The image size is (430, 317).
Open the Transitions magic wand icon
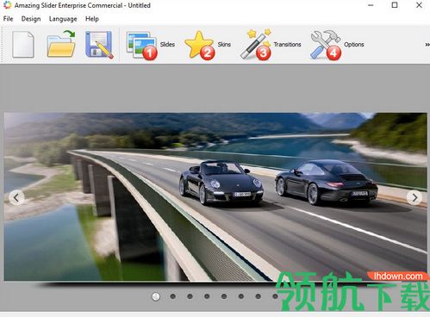tap(256, 45)
